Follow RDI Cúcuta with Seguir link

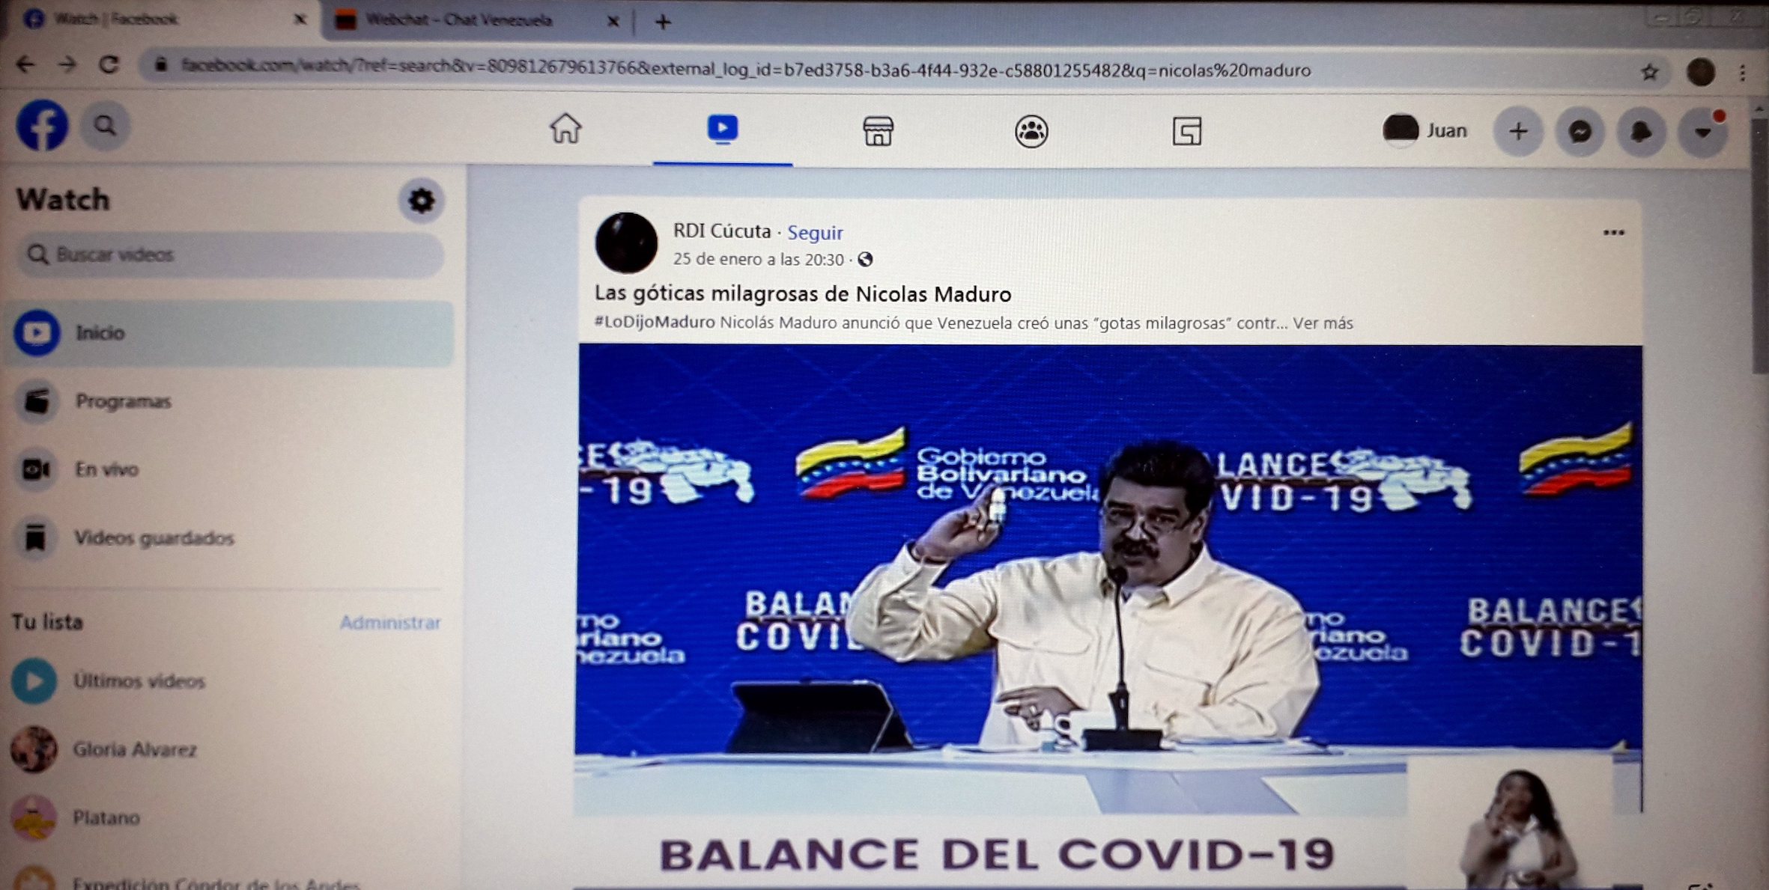(x=815, y=233)
